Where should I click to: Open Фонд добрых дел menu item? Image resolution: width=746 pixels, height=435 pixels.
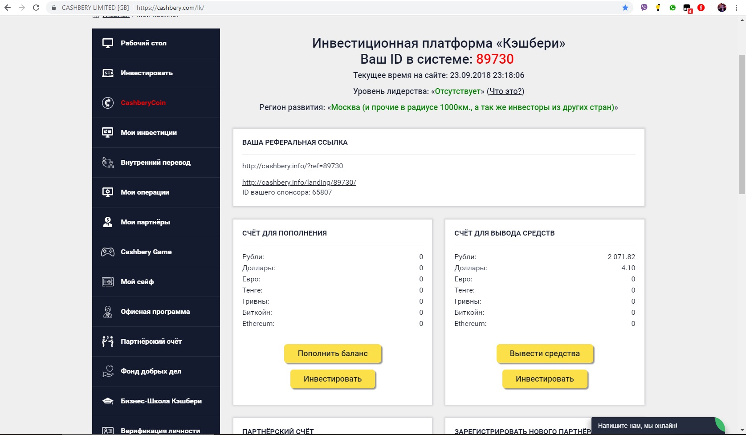pyautogui.click(x=156, y=371)
